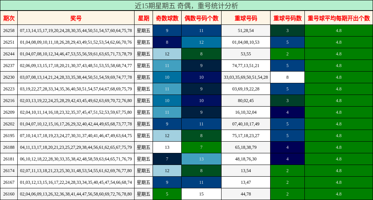Click repeat numbers cell 13,54

246,170
